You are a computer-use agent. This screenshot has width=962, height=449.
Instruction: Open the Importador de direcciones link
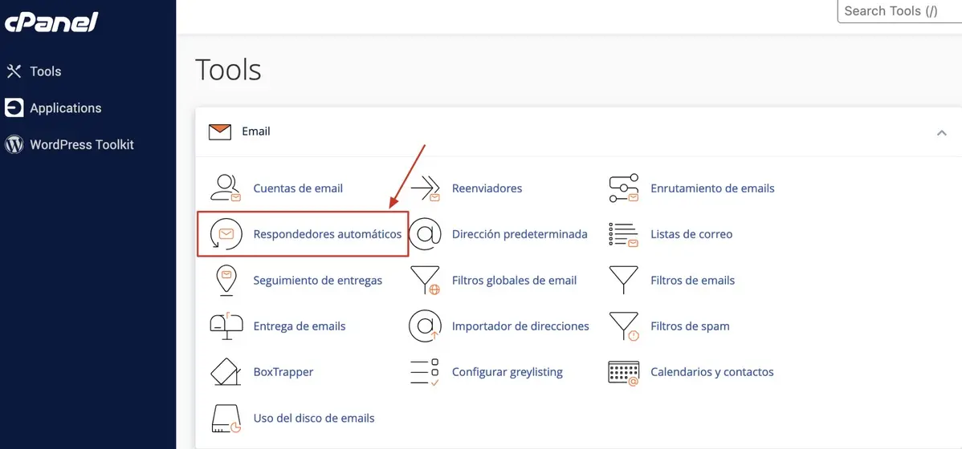point(520,326)
